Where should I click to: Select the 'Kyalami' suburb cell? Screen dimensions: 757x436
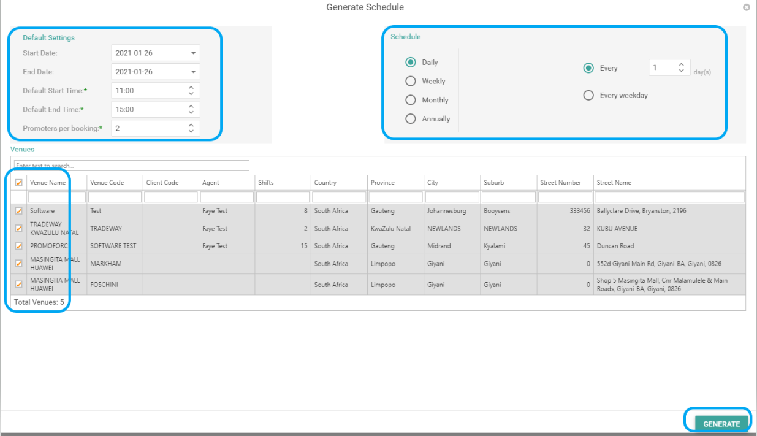(509, 246)
